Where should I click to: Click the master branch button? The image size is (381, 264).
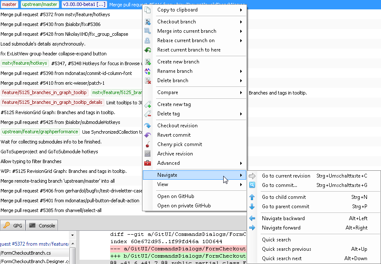tap(10, 4)
